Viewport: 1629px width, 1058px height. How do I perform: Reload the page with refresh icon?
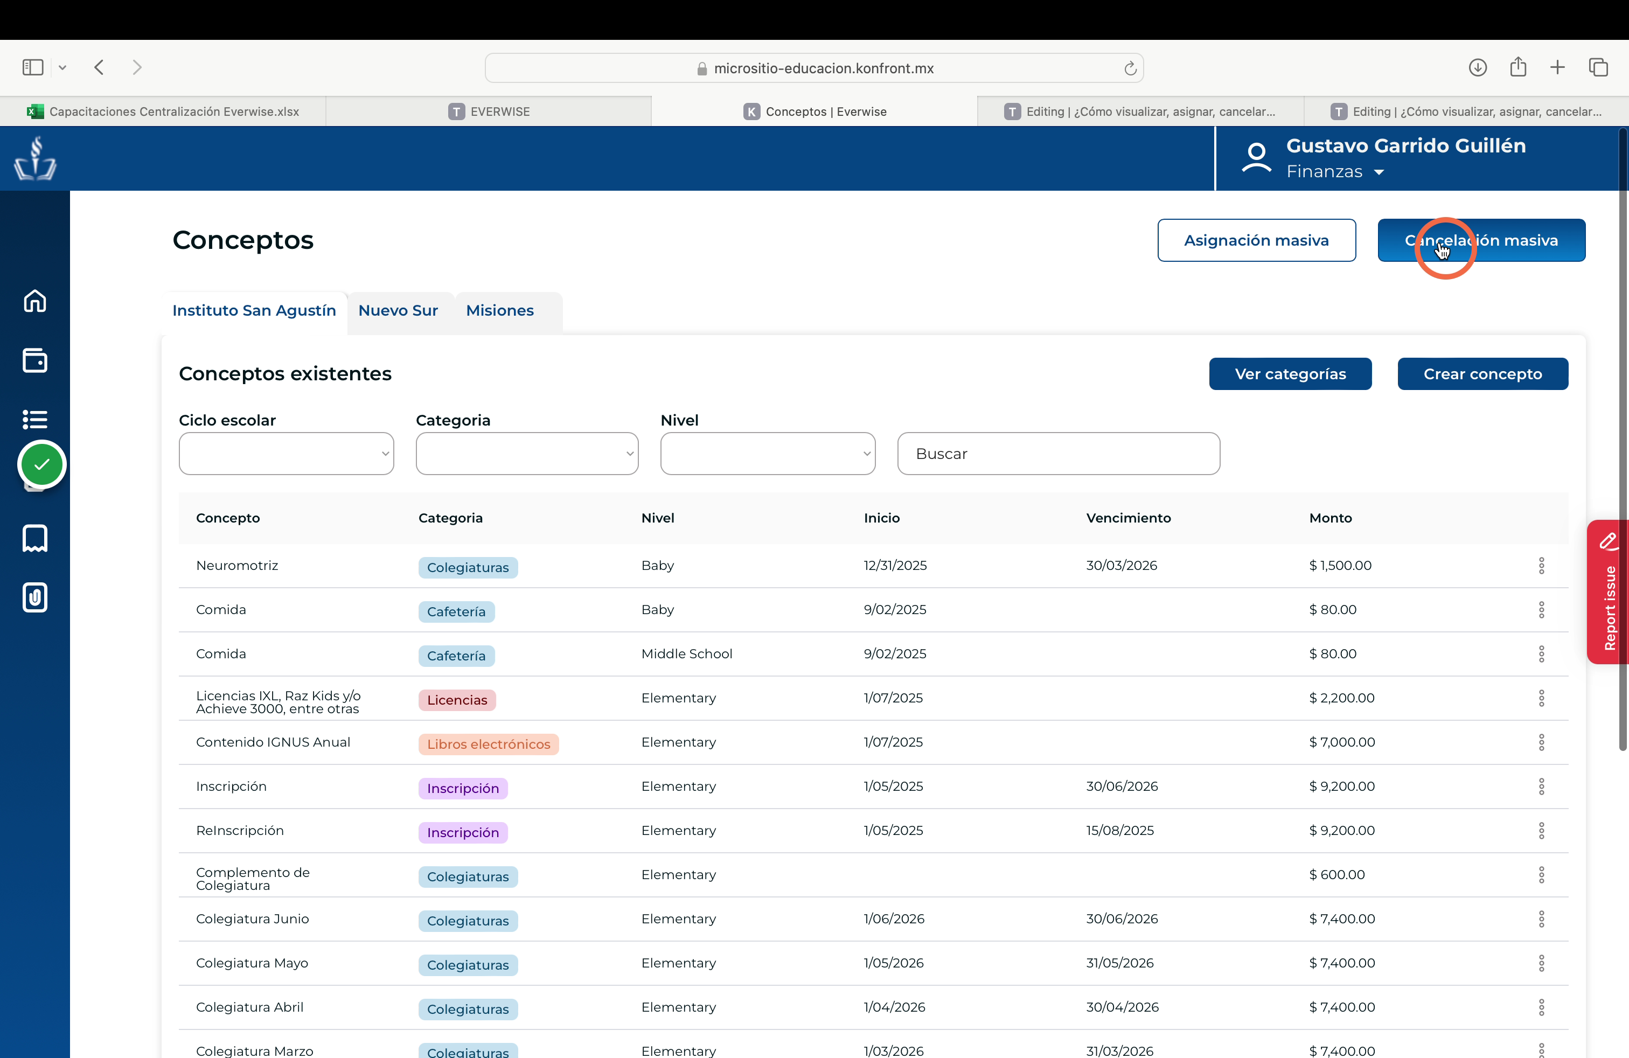(1130, 68)
